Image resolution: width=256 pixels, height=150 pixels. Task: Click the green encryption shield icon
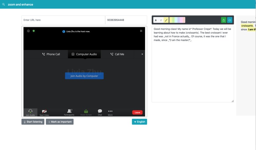pos(34,31)
